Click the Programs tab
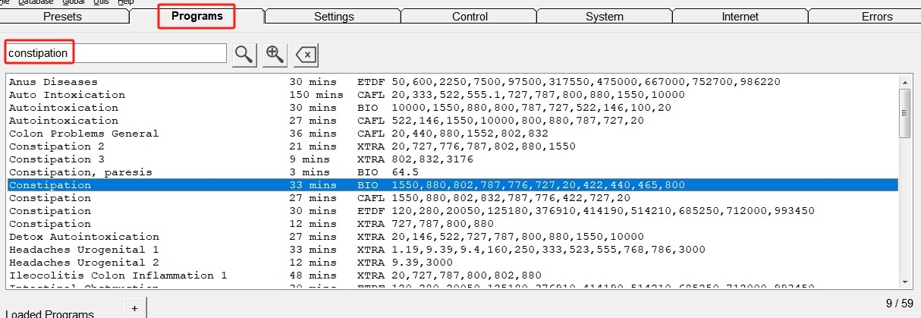Image resolution: width=921 pixels, height=318 pixels. pos(196,16)
